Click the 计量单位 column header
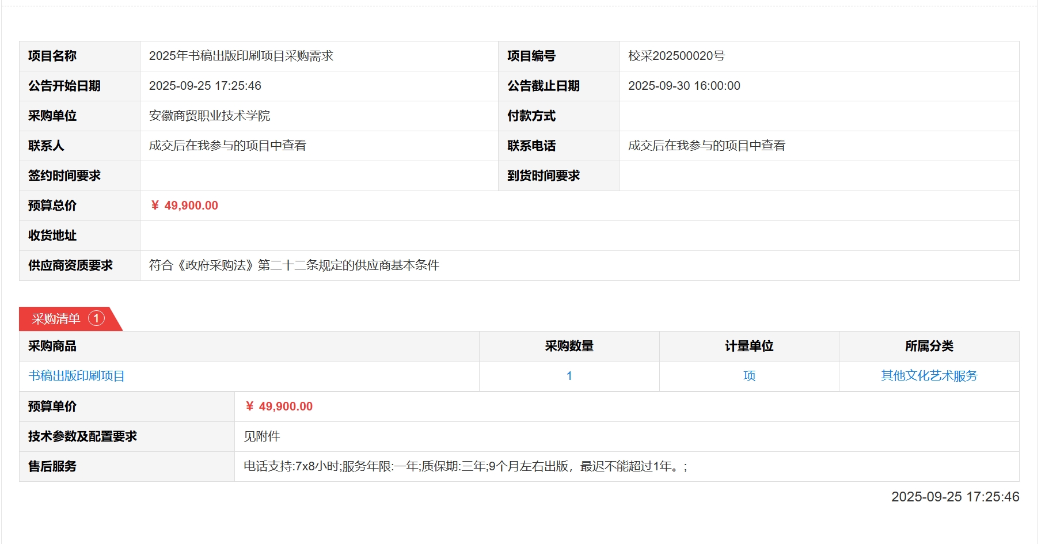The height and width of the screenshot is (544, 1045). [x=749, y=346]
